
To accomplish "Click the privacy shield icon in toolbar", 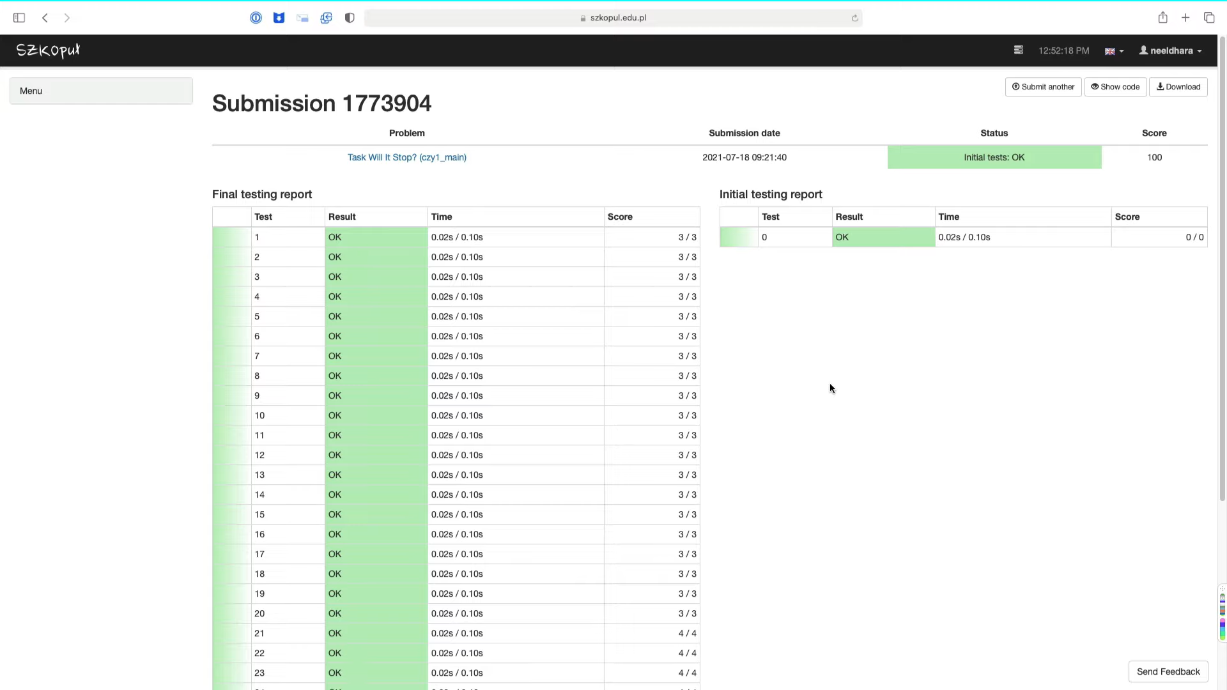I will click(x=350, y=18).
